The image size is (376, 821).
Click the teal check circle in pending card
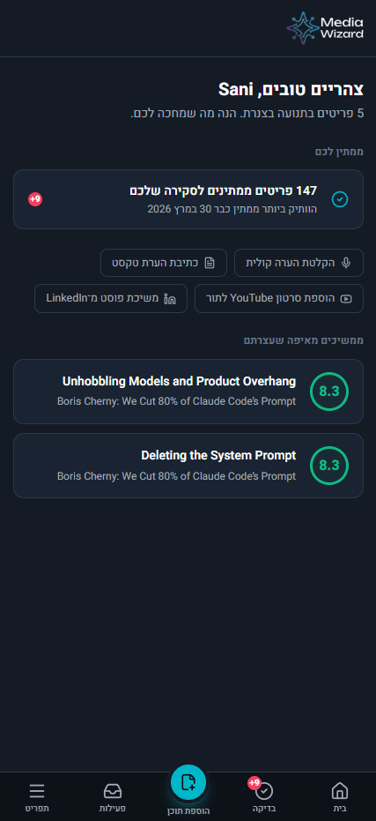coord(340,199)
